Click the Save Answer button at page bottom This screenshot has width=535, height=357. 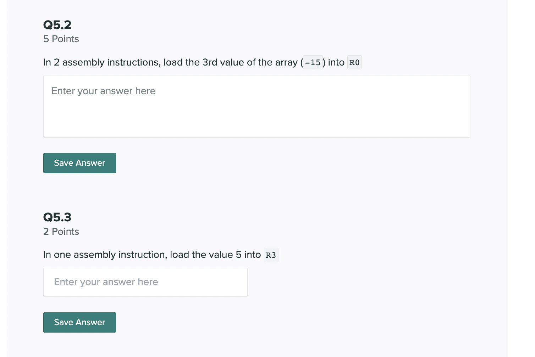click(x=79, y=322)
